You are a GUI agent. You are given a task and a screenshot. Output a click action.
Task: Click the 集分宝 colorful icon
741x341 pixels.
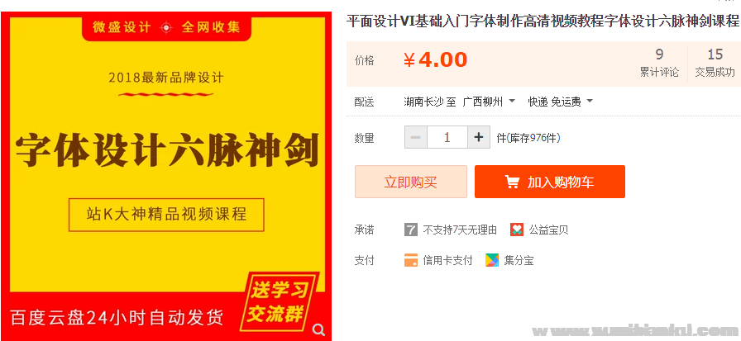coord(492,260)
